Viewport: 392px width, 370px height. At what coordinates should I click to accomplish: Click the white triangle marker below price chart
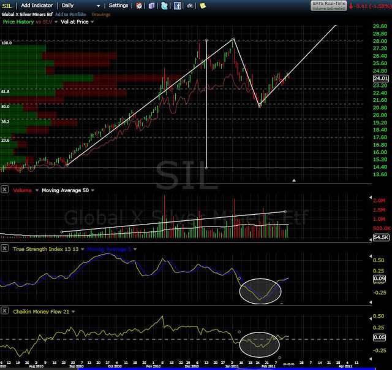tap(294, 180)
